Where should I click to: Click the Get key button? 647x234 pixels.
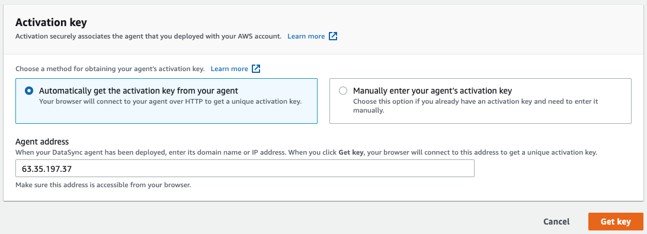(x=616, y=222)
